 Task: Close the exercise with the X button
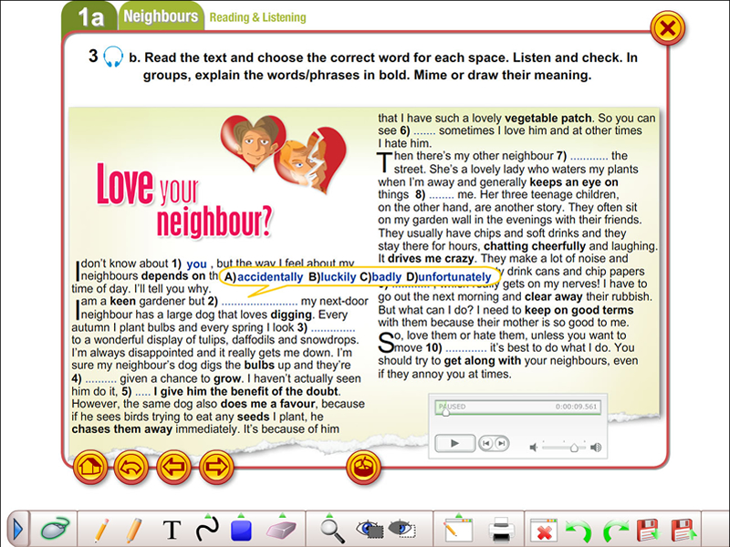[668, 29]
